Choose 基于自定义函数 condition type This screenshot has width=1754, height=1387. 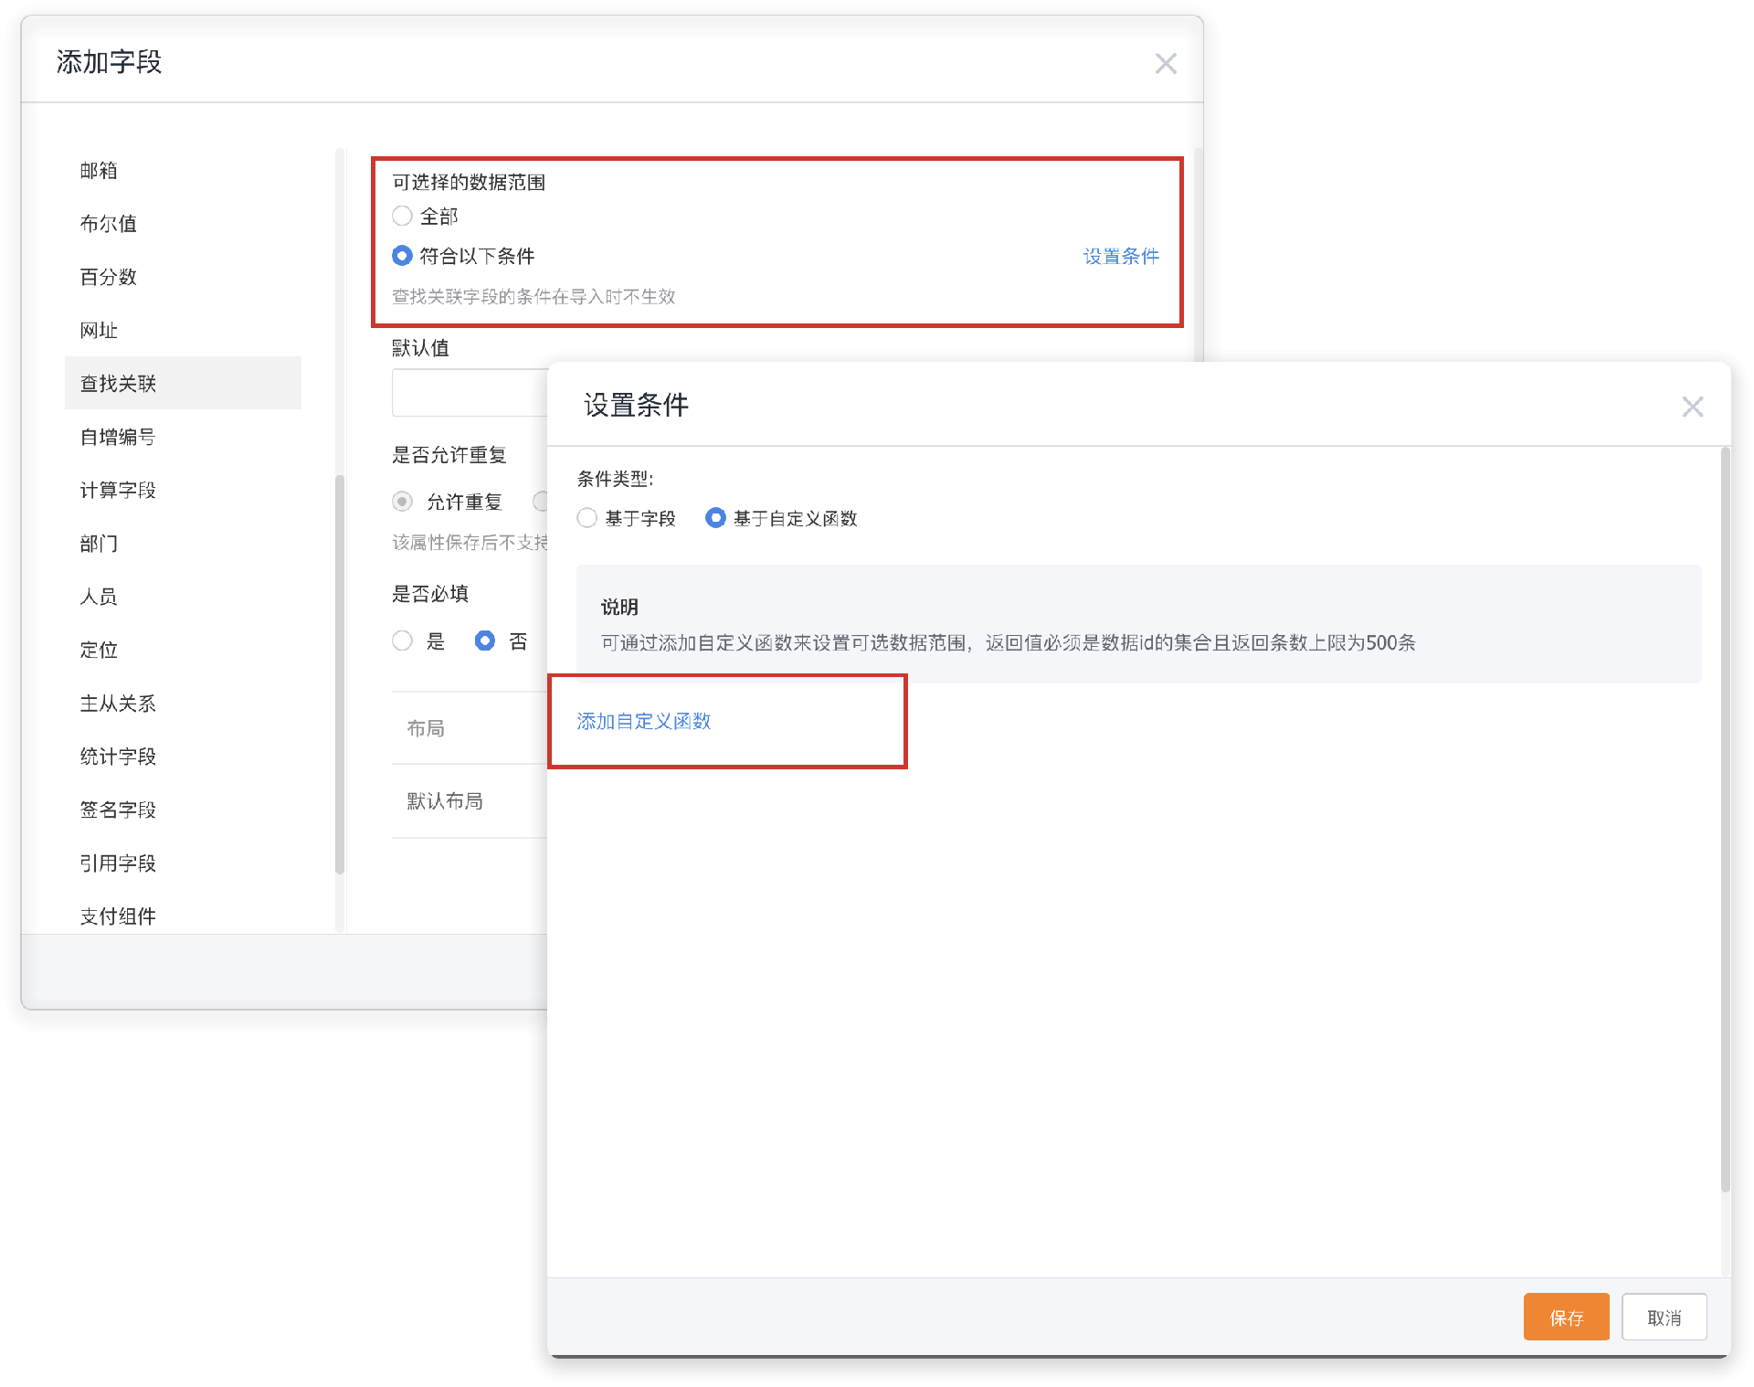(x=715, y=518)
